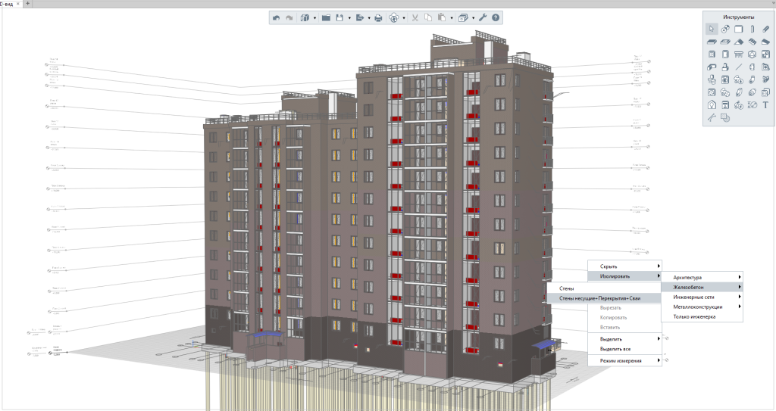Expand dropdown next to 3D view cube
This screenshot has width=776, height=411.
click(314, 18)
